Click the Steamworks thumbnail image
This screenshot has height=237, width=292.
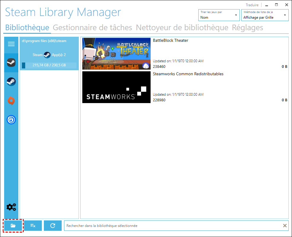(x=117, y=87)
